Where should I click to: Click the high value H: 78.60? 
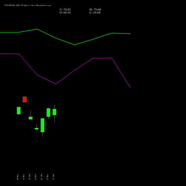95,10
